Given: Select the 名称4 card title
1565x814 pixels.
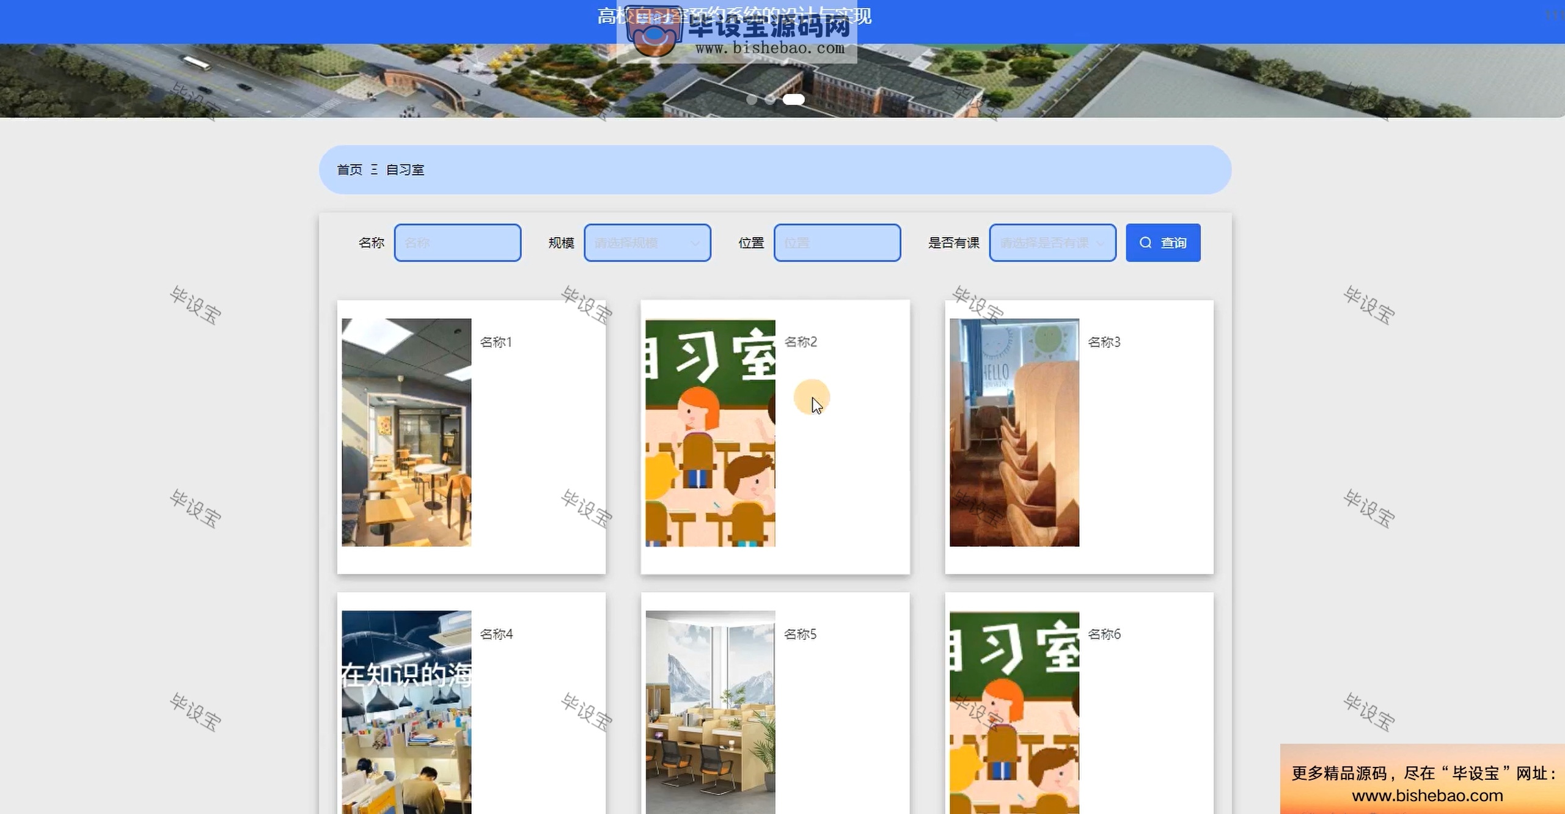Looking at the screenshot, I should [496, 634].
